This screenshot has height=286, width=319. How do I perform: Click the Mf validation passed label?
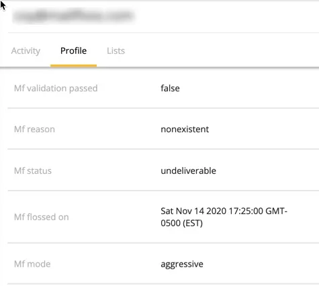[x=56, y=88]
